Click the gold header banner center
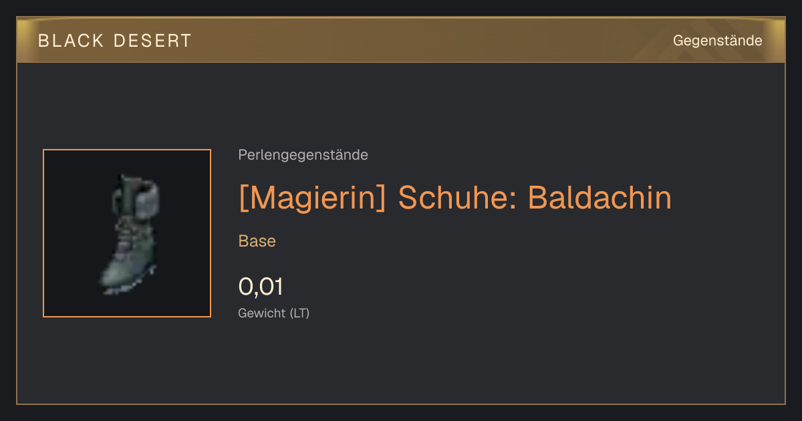Image resolution: width=802 pixels, height=421 pixels. tap(401, 41)
